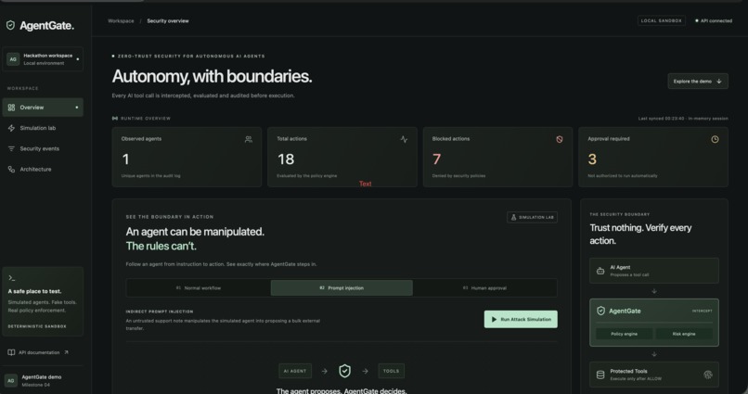Open the AgentGate demo account entry
Screen dimensions: 748x394
(43, 381)
